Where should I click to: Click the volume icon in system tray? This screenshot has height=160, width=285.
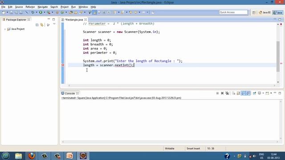pyautogui.click(x=254, y=156)
